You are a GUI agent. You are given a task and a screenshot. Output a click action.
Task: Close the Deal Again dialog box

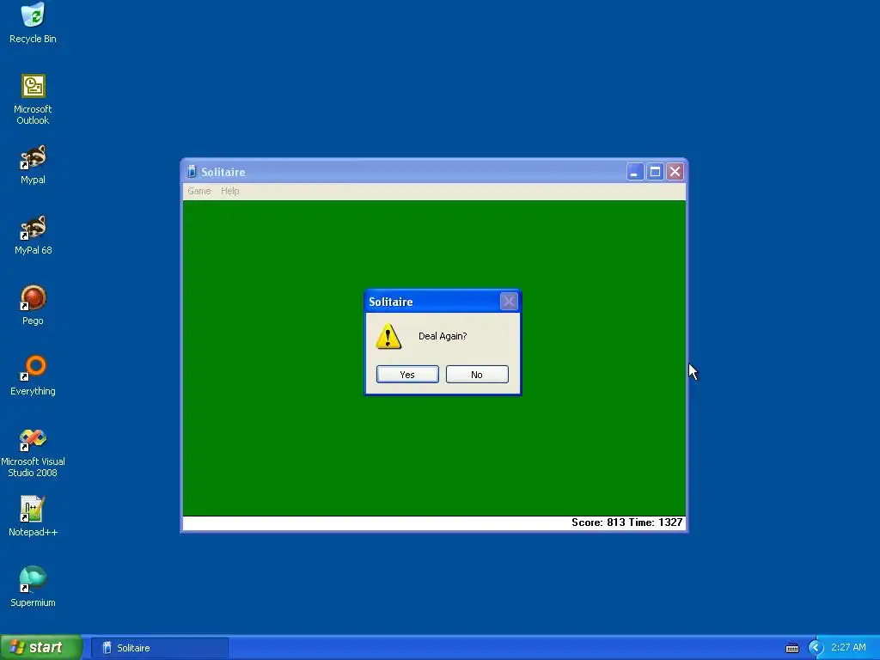coord(509,302)
